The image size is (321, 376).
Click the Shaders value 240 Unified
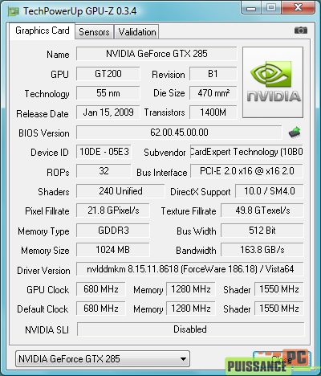point(120,191)
